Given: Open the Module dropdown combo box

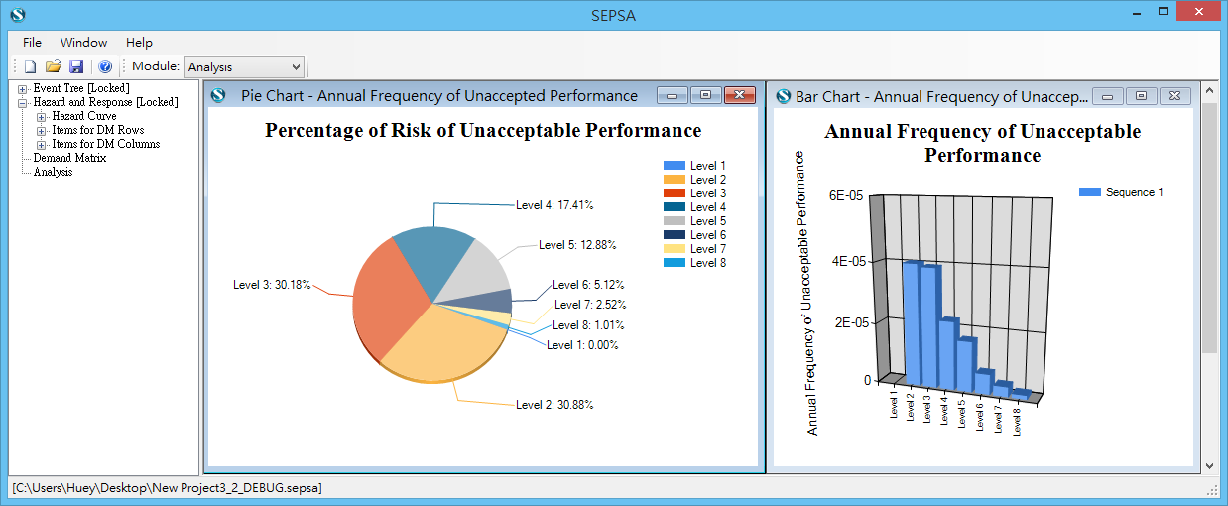Looking at the screenshot, I should 244,66.
